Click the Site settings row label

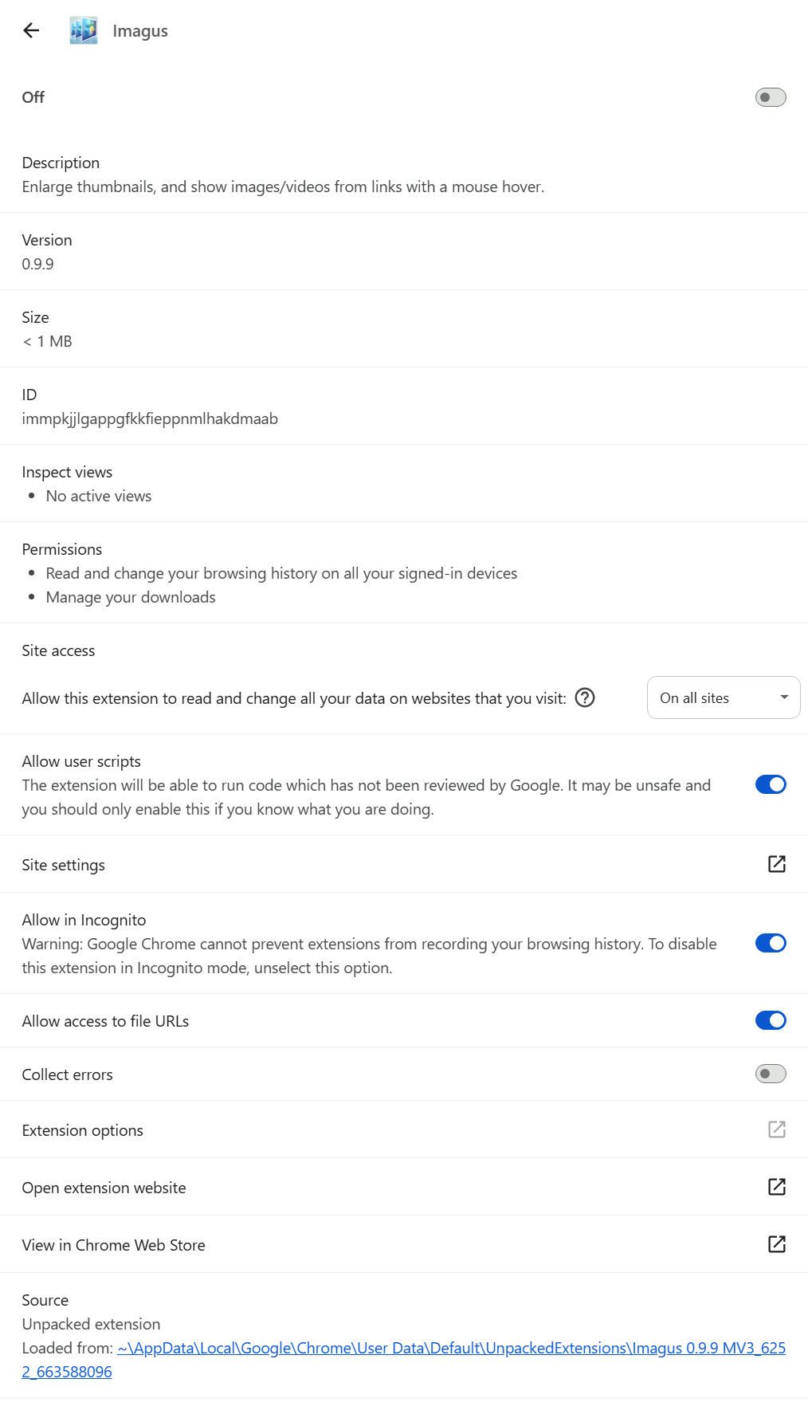pos(64,865)
